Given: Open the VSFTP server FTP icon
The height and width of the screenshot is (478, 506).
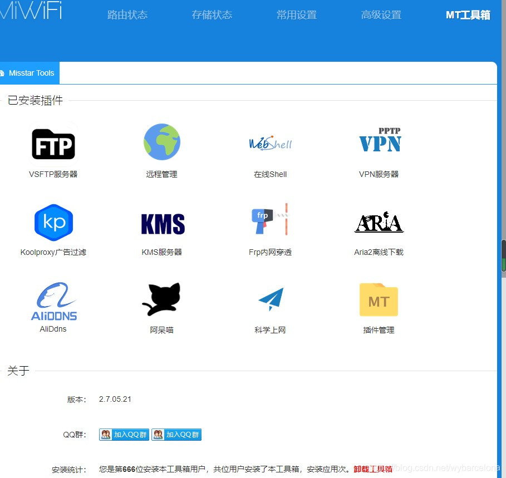Looking at the screenshot, I should tap(53, 144).
